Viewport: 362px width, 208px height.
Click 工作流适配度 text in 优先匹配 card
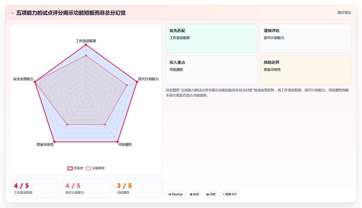point(180,38)
